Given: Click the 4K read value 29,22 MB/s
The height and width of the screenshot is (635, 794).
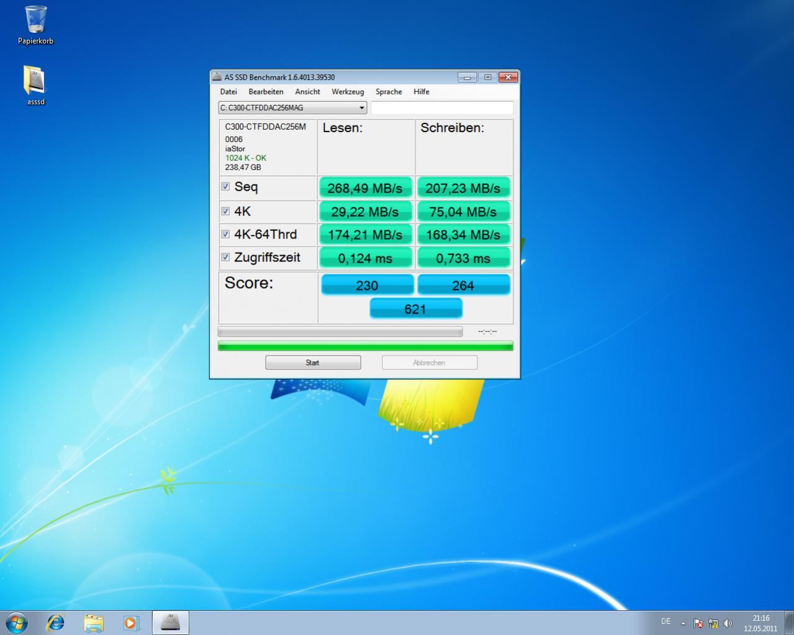Looking at the screenshot, I should pyautogui.click(x=365, y=212).
